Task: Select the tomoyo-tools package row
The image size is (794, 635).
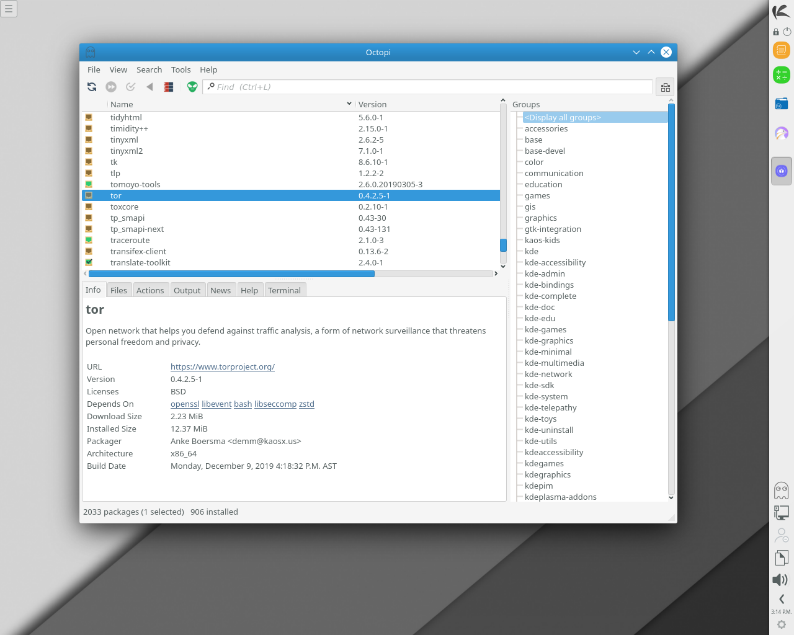Action: point(291,184)
